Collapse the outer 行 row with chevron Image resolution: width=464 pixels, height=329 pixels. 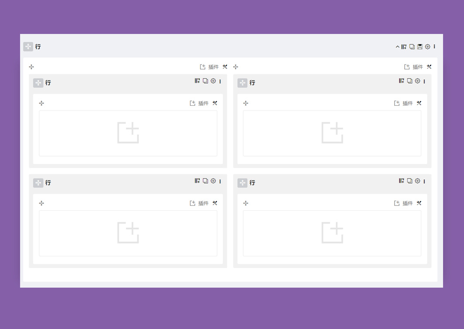(397, 47)
